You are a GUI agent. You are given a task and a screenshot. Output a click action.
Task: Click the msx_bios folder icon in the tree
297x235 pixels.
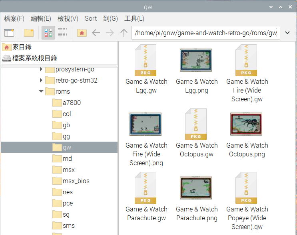pos(57,181)
